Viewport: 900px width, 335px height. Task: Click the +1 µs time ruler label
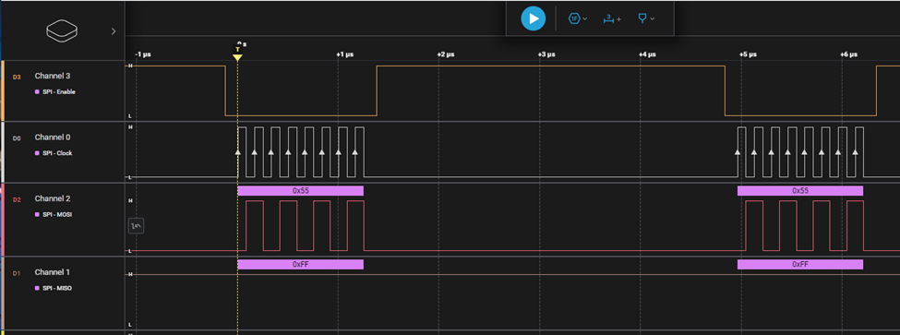click(344, 54)
